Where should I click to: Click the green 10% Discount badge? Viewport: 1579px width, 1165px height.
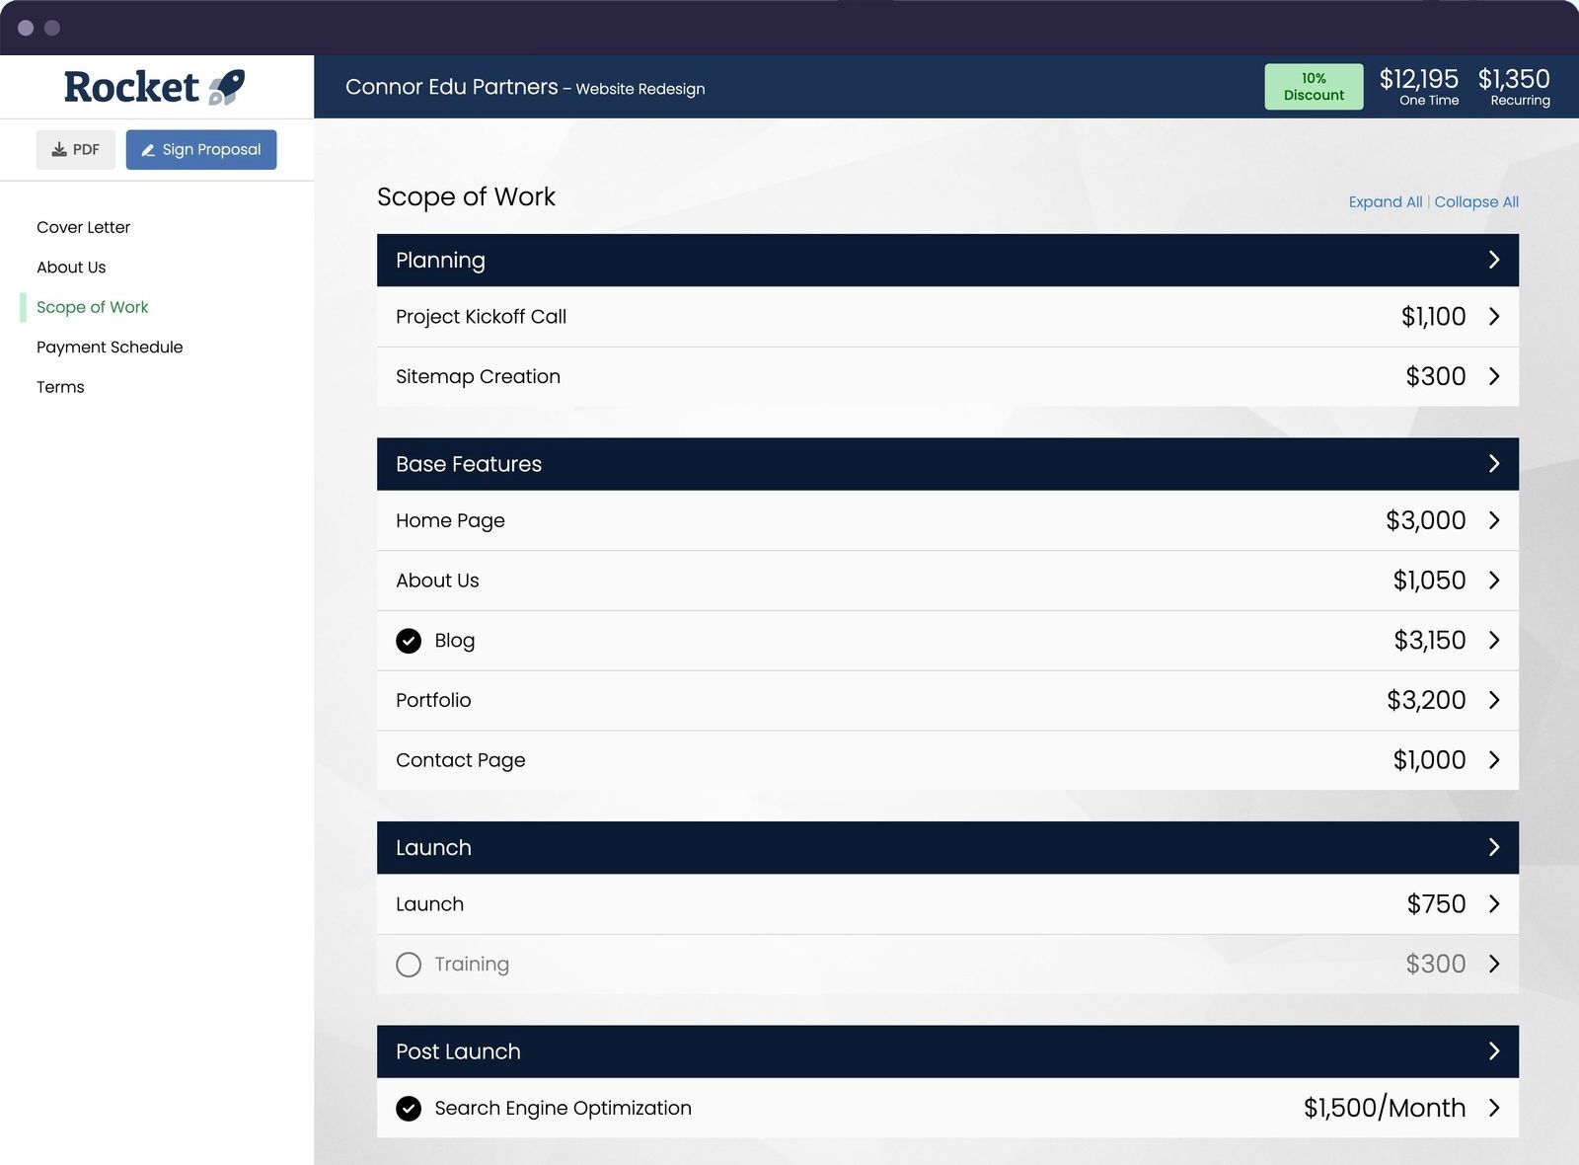click(x=1314, y=86)
